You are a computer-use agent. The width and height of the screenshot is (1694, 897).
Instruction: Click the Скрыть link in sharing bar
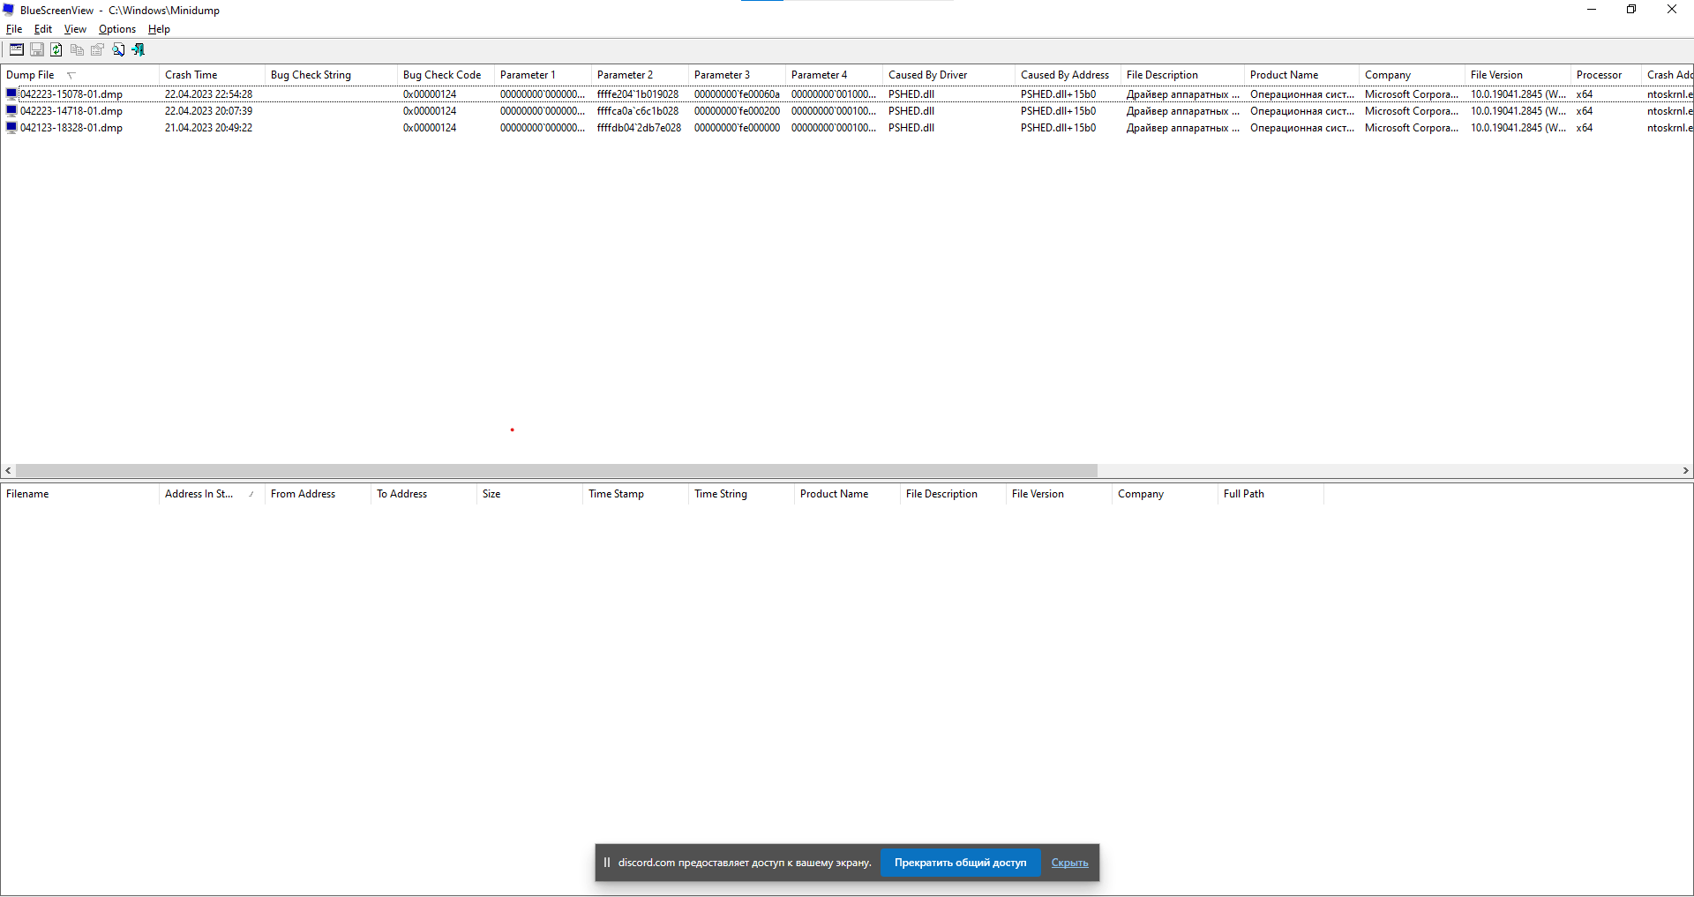[x=1069, y=863]
